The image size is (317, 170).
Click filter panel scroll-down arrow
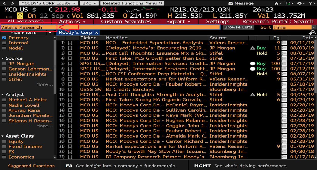pyautogui.click(x=55, y=157)
